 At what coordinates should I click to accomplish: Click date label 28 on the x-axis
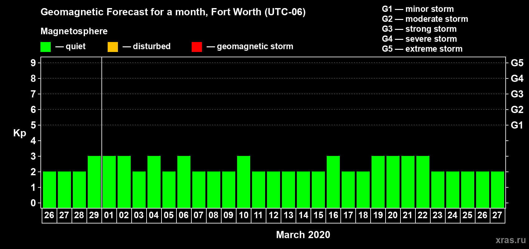coord(79,215)
